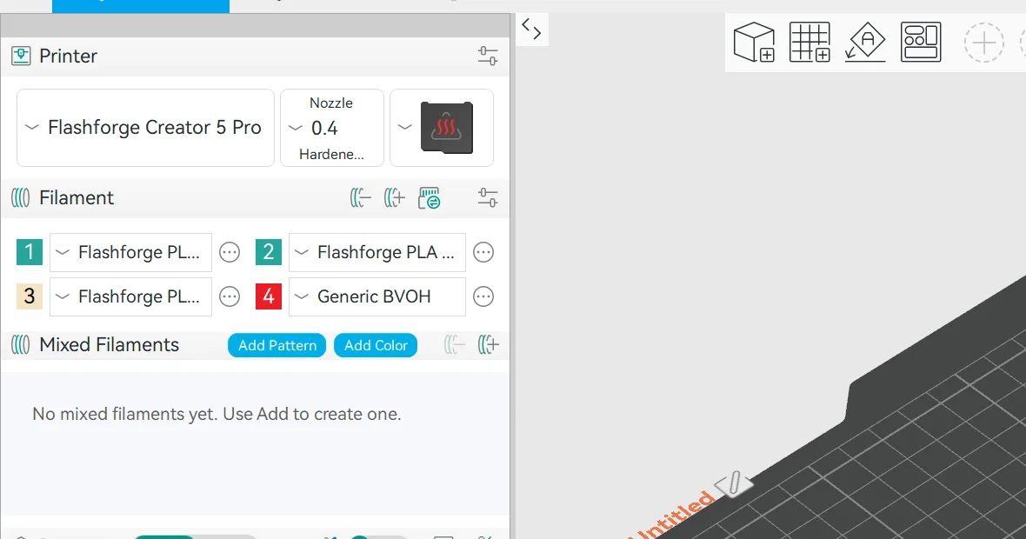This screenshot has height=539, width=1026.
Task: Click the "Untitled" plate name label
Action: (676, 515)
